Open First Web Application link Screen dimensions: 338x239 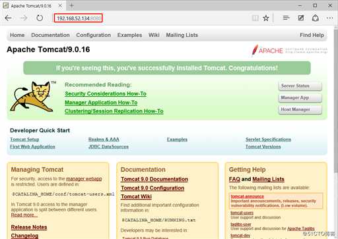point(32,147)
